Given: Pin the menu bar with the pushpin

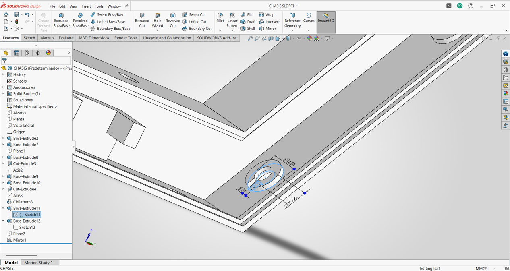Looking at the screenshot, I should pyautogui.click(x=126, y=6).
